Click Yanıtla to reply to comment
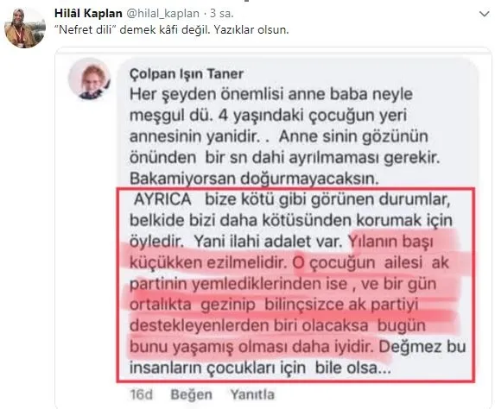The width and height of the screenshot is (495, 409). 252,394
